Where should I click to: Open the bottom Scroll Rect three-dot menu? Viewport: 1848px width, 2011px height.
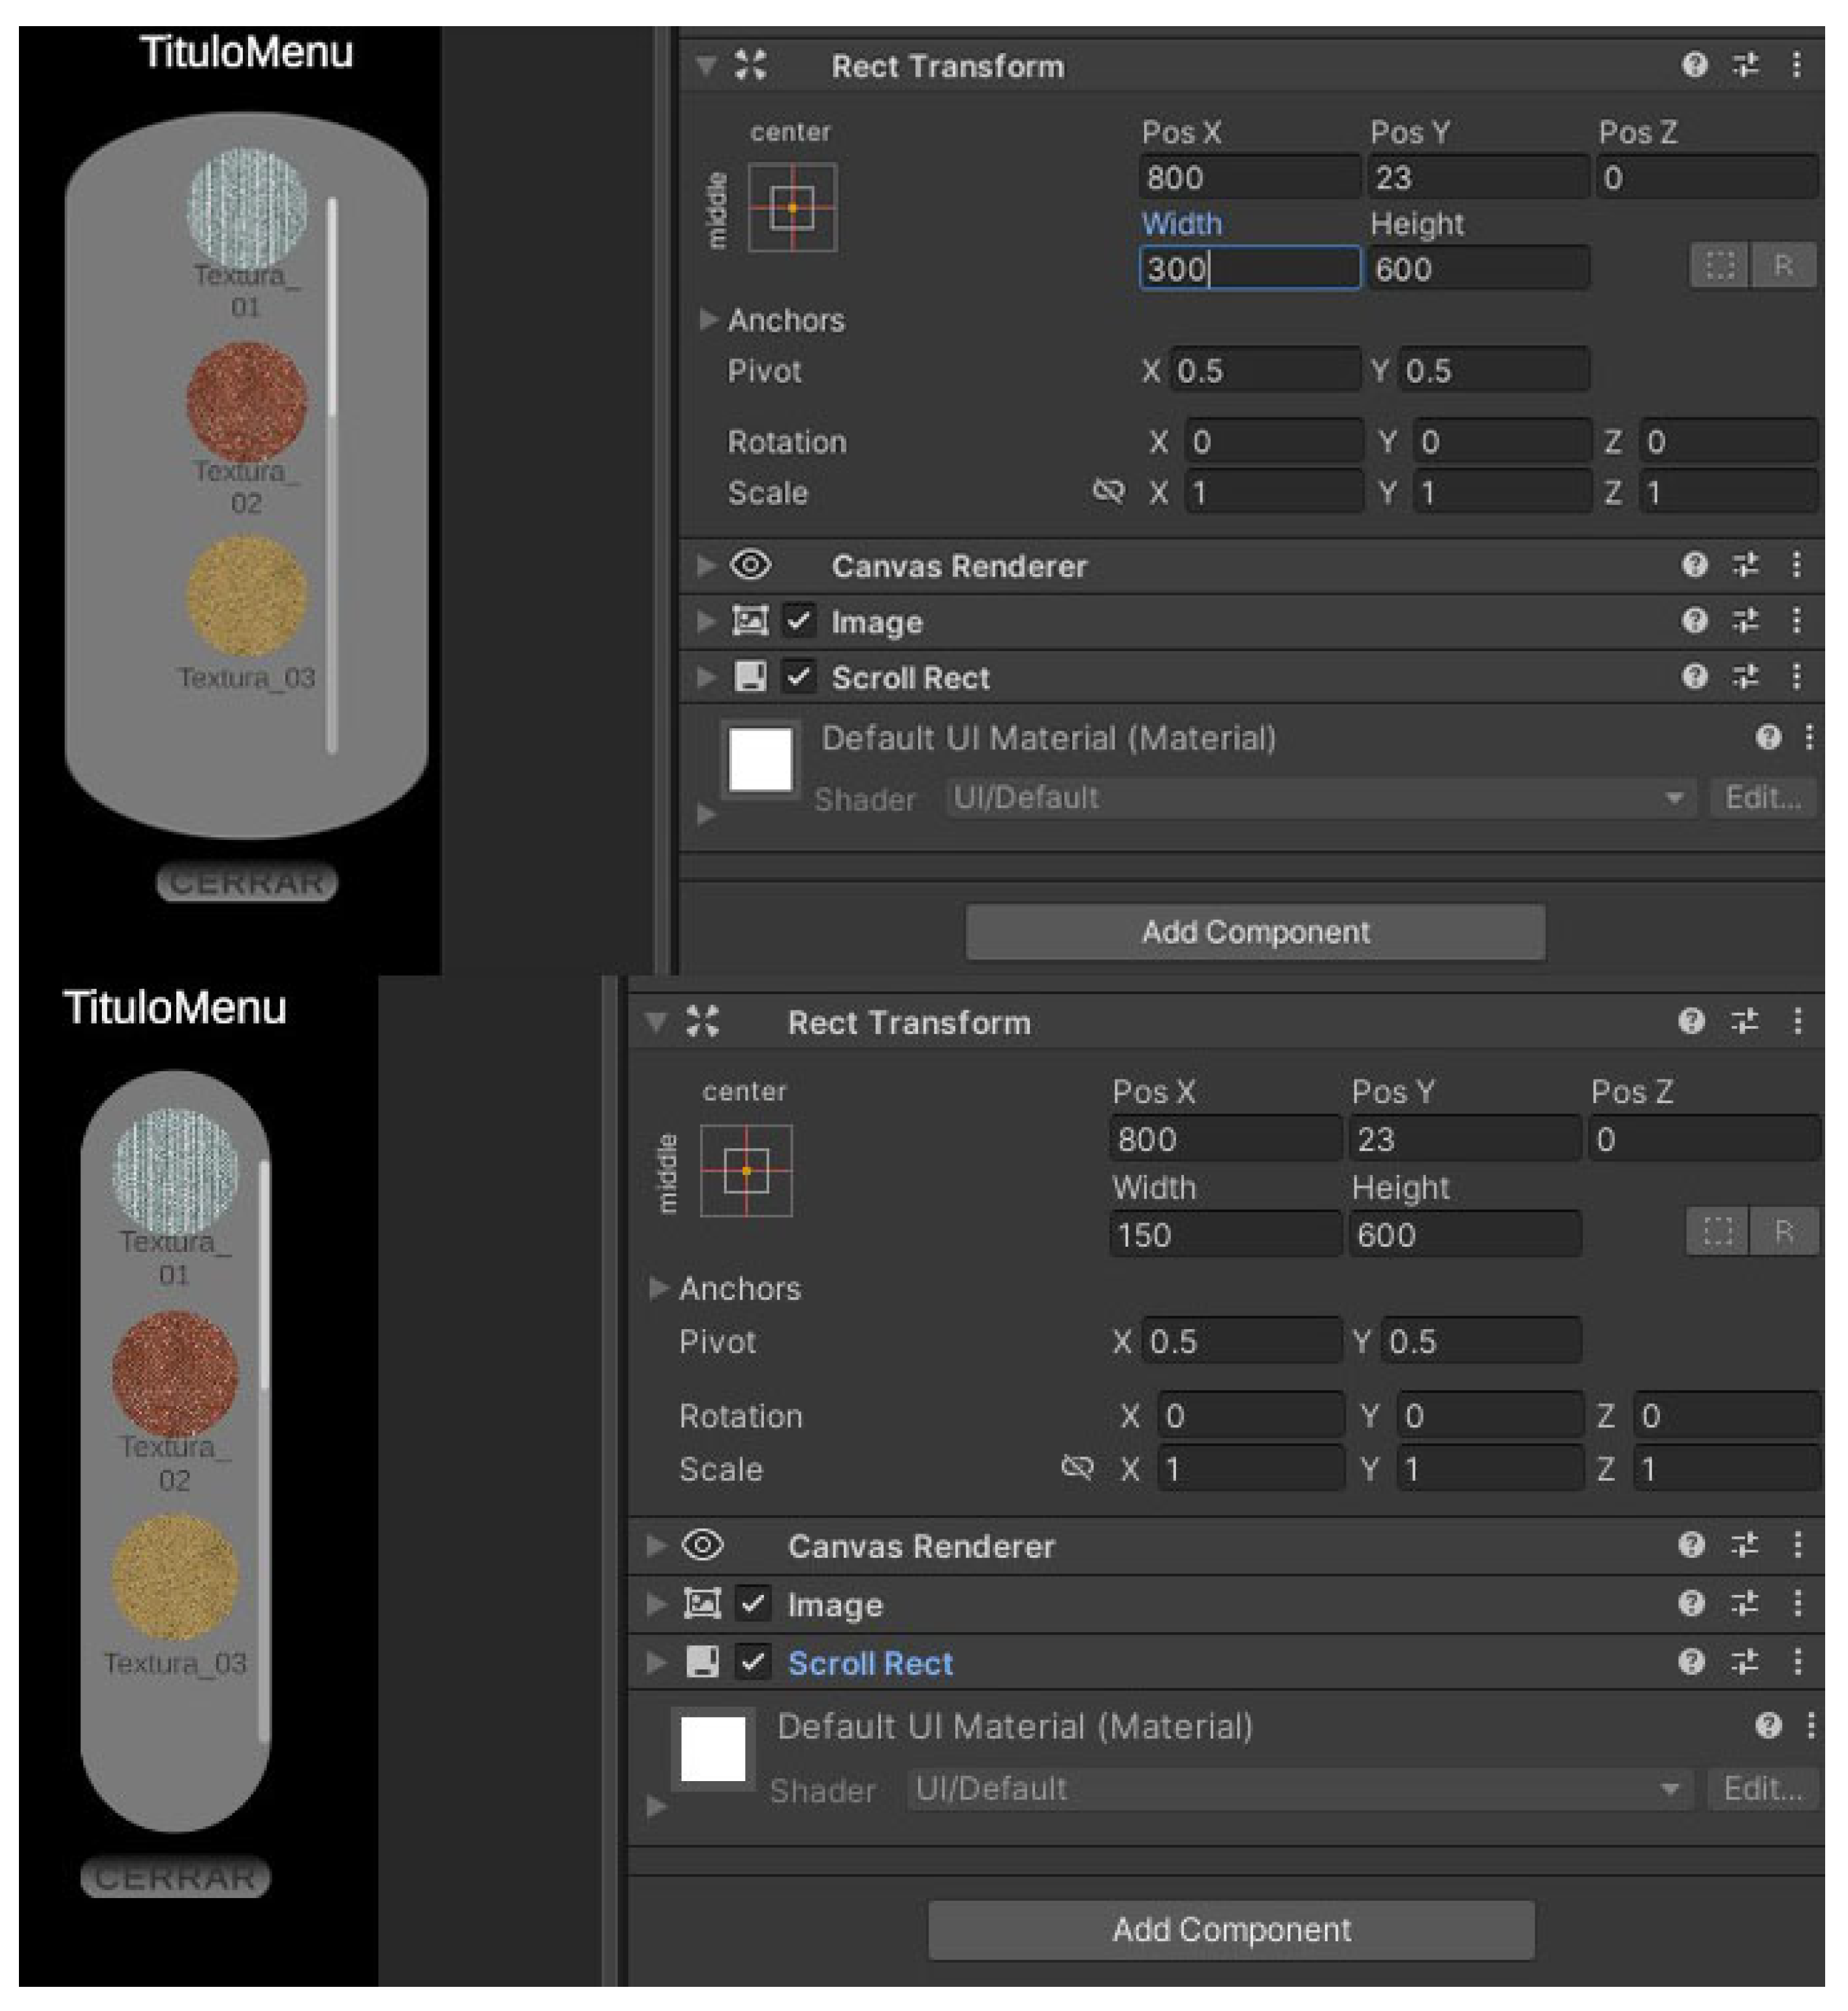tap(1797, 1662)
